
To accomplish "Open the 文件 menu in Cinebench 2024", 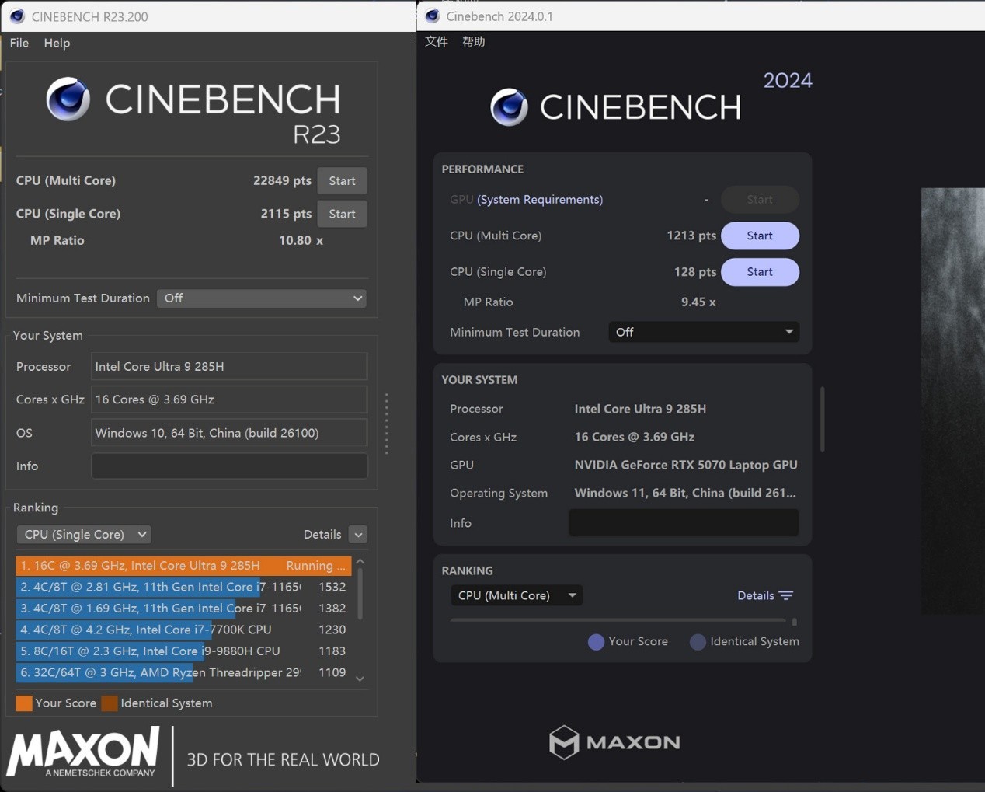I will [x=437, y=41].
